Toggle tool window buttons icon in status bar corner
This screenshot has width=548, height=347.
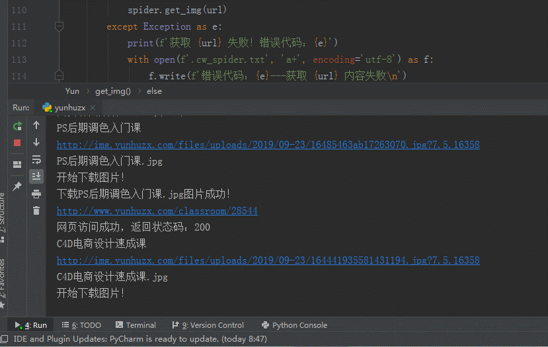pos(4,338)
